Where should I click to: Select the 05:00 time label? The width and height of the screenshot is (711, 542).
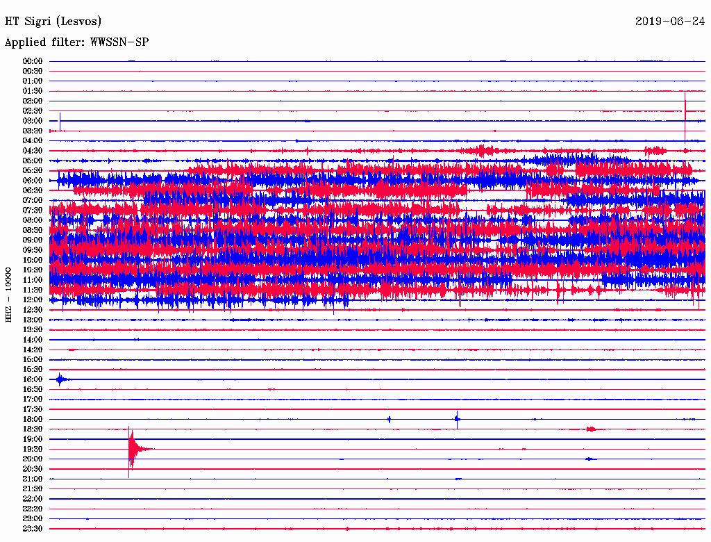(x=33, y=161)
